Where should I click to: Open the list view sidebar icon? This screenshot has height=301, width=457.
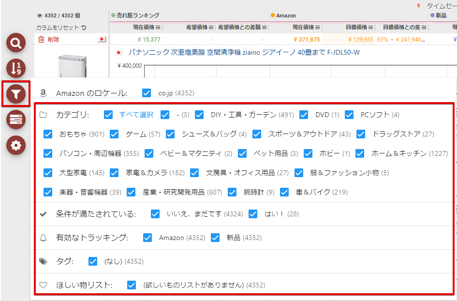click(x=16, y=120)
